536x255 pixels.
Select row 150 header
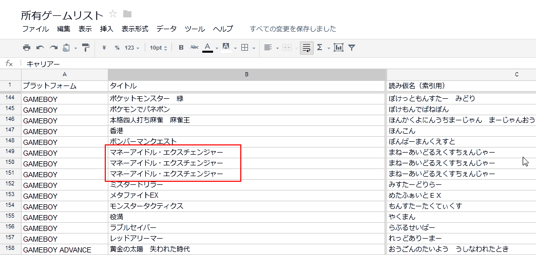(x=11, y=163)
